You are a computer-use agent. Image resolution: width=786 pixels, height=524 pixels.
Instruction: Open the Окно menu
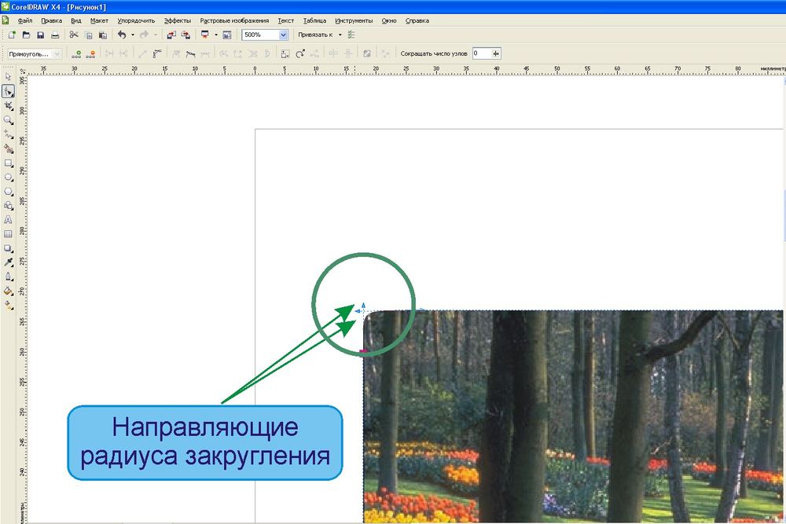click(x=388, y=20)
